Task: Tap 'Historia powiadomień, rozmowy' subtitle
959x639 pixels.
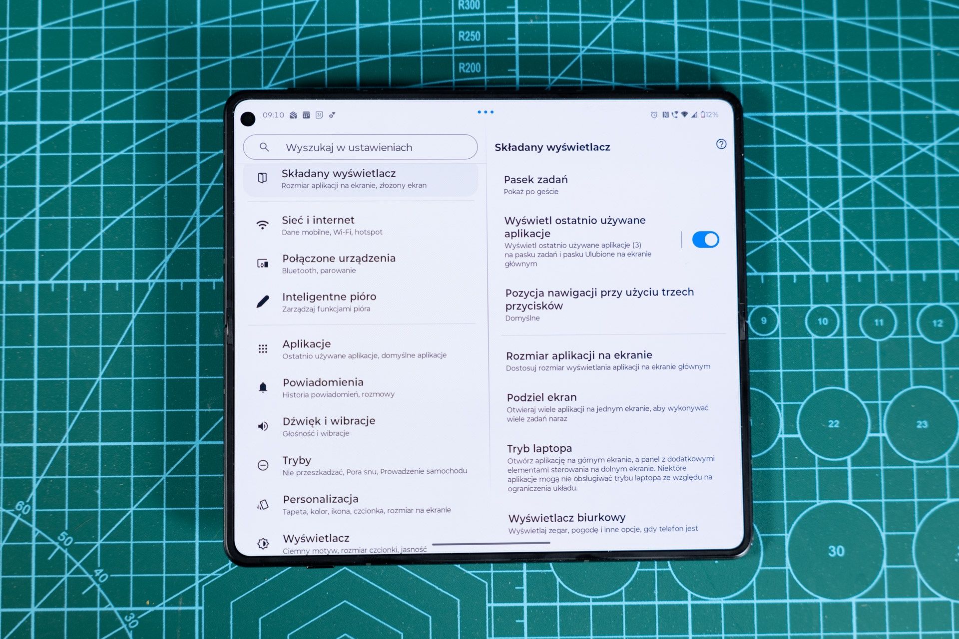Action: pyautogui.click(x=338, y=394)
